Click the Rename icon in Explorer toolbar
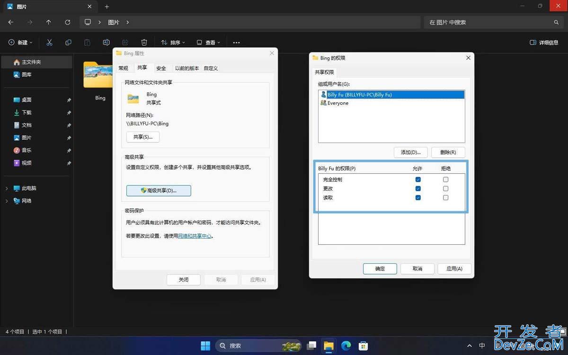 [x=106, y=43]
